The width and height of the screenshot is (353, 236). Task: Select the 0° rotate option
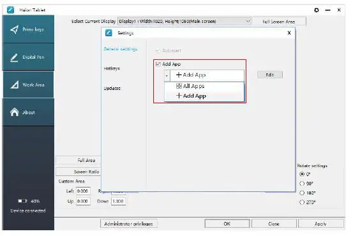point(302,174)
